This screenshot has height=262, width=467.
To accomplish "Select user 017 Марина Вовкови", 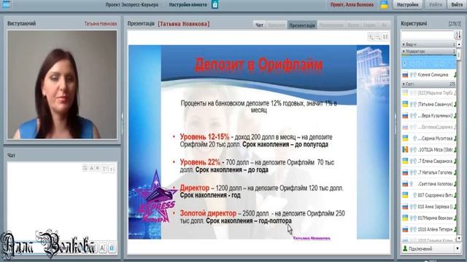I will pyautogui.click(x=435, y=218).
